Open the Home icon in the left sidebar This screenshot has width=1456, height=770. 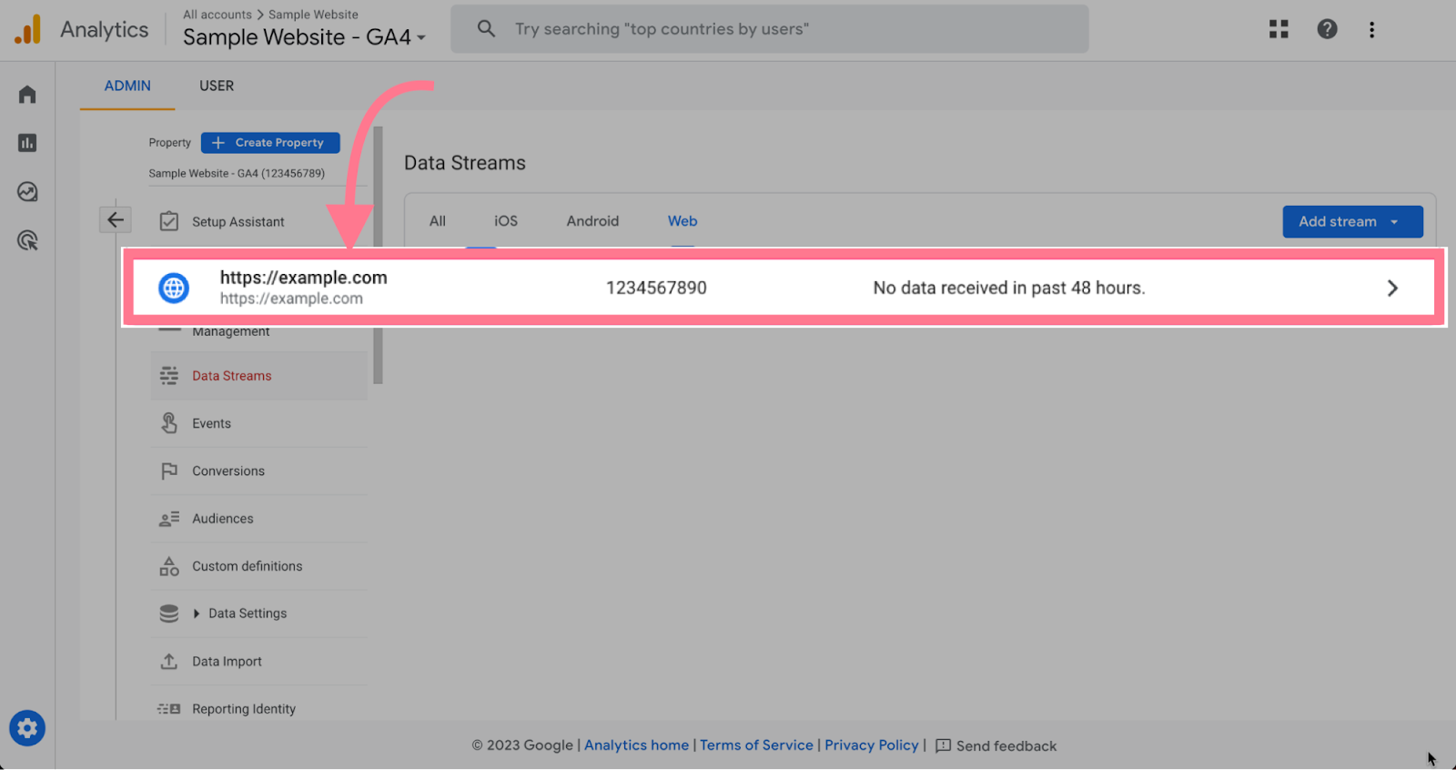coord(26,94)
